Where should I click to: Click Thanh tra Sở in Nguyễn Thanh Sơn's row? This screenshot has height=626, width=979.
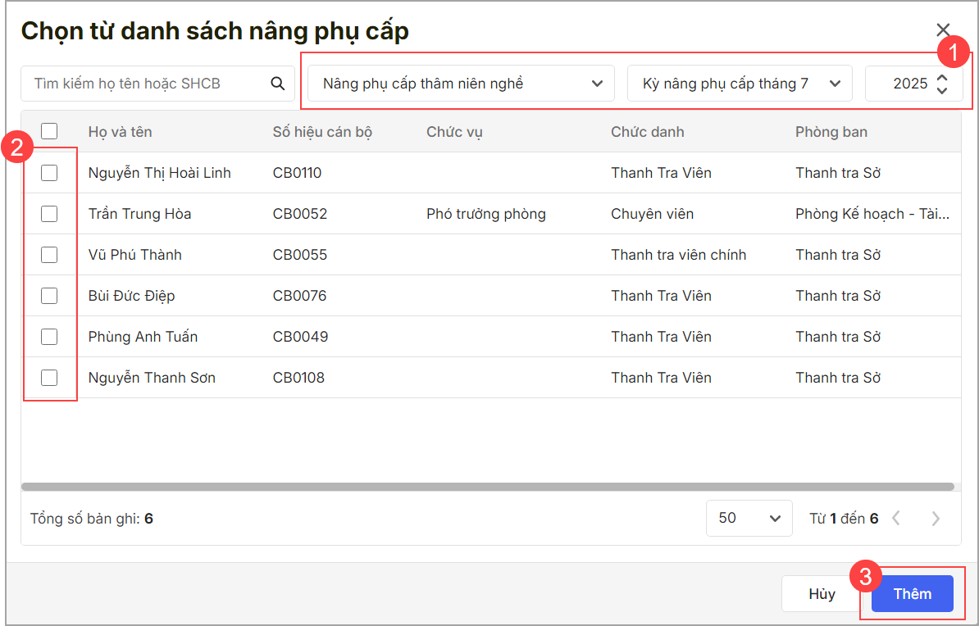click(x=838, y=378)
